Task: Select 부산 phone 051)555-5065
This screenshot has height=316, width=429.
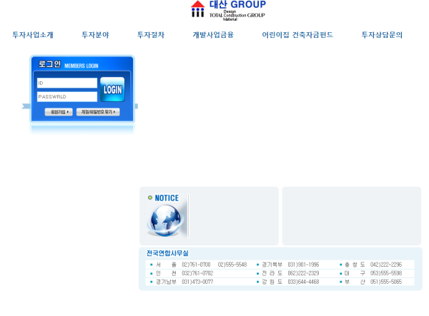Action: tap(386, 282)
